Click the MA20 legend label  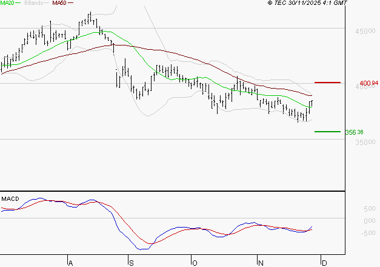click(x=7, y=3)
